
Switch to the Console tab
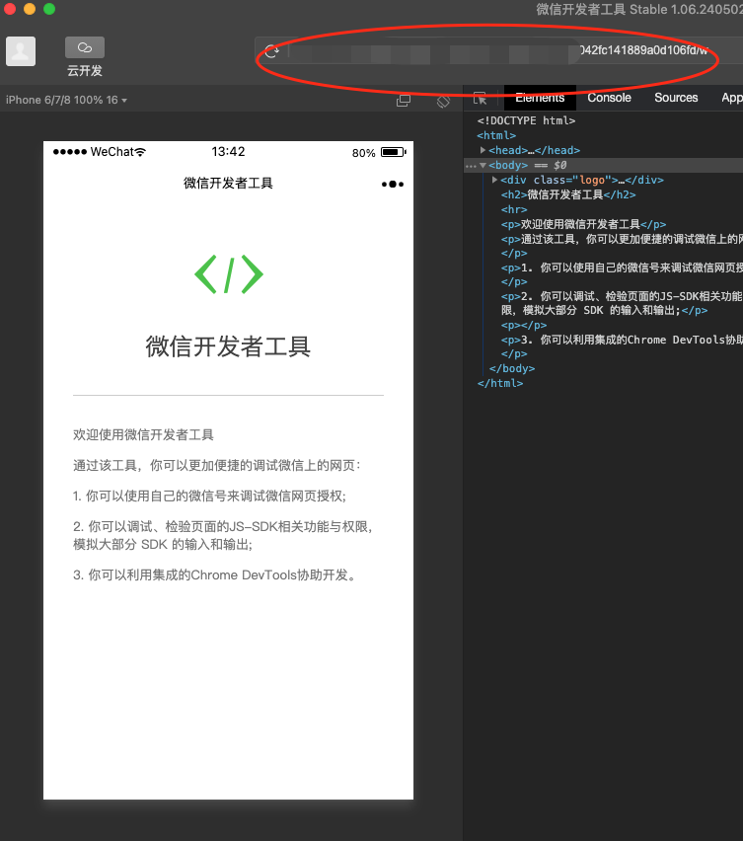pyautogui.click(x=609, y=98)
